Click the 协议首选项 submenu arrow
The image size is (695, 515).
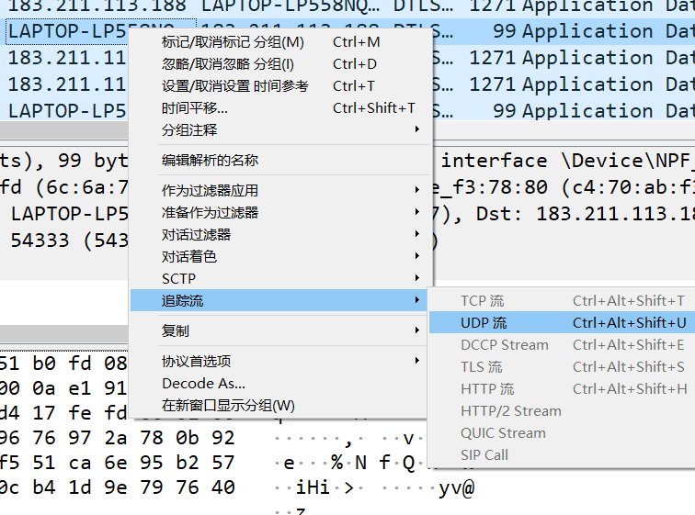click(x=417, y=361)
